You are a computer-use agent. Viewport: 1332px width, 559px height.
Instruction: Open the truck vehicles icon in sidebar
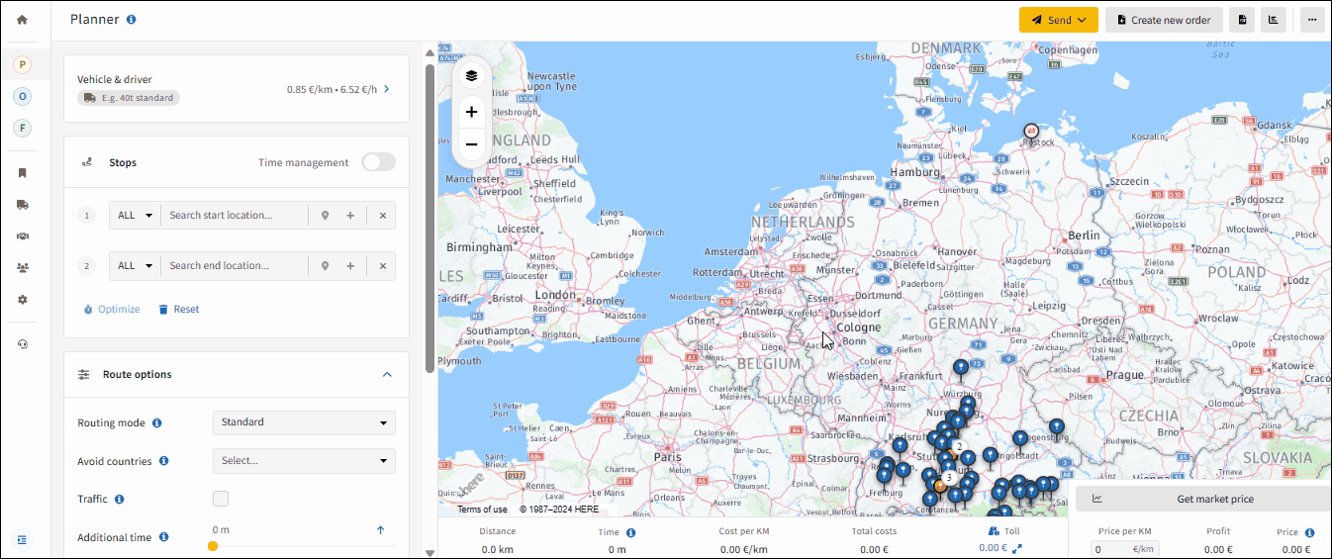click(x=22, y=205)
